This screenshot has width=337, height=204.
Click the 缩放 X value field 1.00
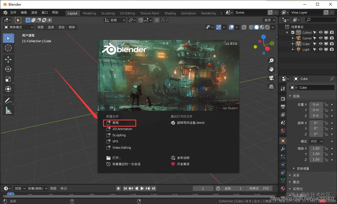click(316, 148)
